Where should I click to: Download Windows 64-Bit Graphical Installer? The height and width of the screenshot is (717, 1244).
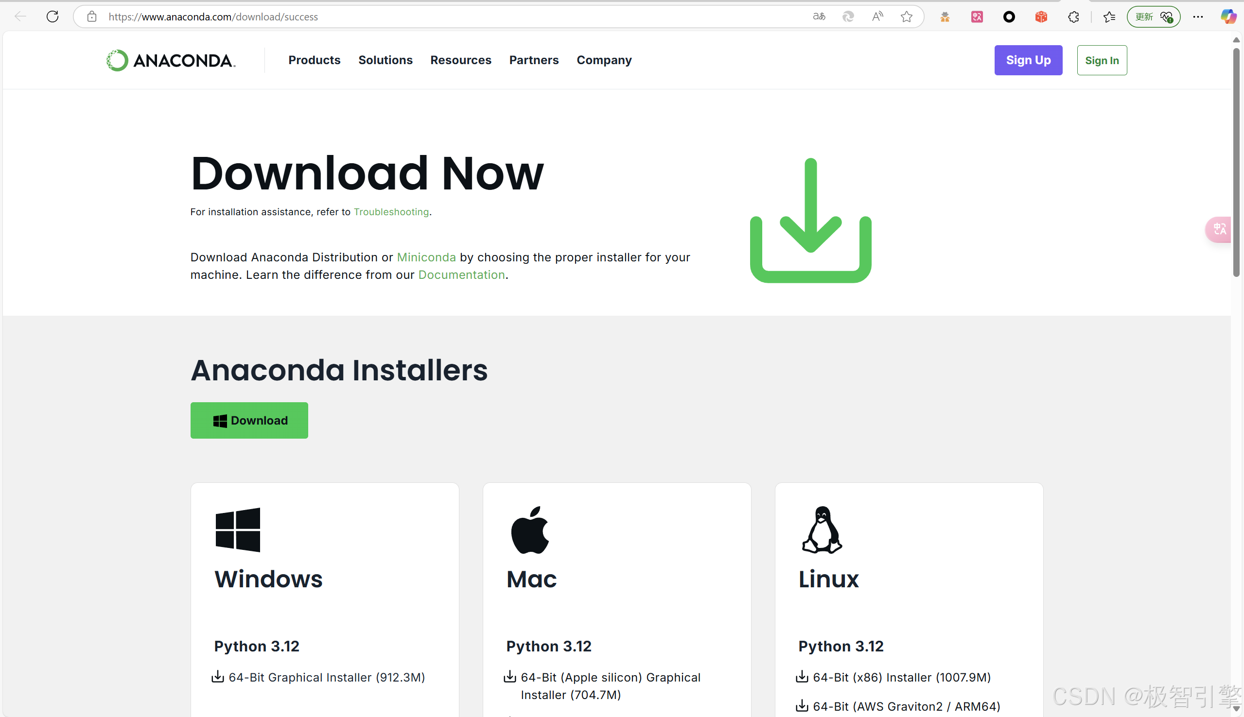[326, 677]
